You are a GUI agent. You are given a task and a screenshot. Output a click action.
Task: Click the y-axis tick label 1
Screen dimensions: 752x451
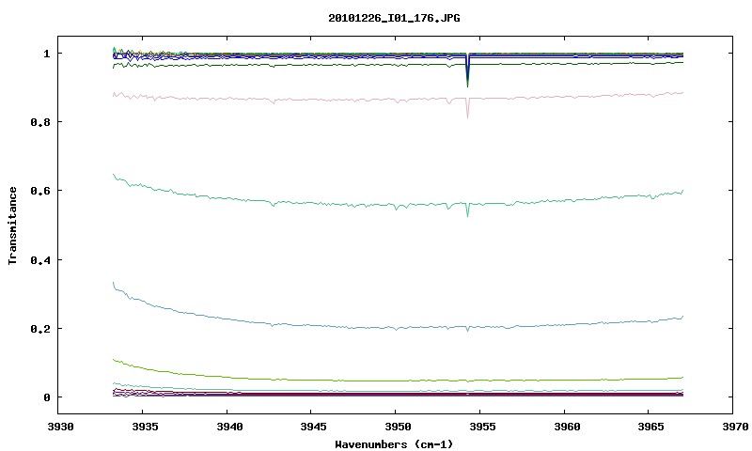click(46, 54)
